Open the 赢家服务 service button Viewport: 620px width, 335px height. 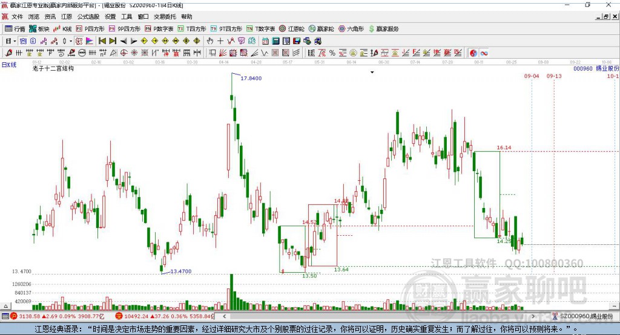click(383, 29)
